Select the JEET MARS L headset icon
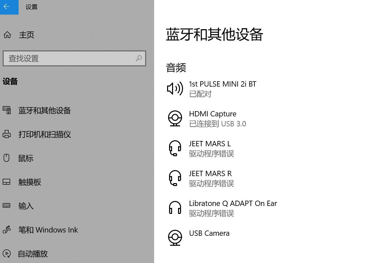The image size is (386, 263). [175, 148]
